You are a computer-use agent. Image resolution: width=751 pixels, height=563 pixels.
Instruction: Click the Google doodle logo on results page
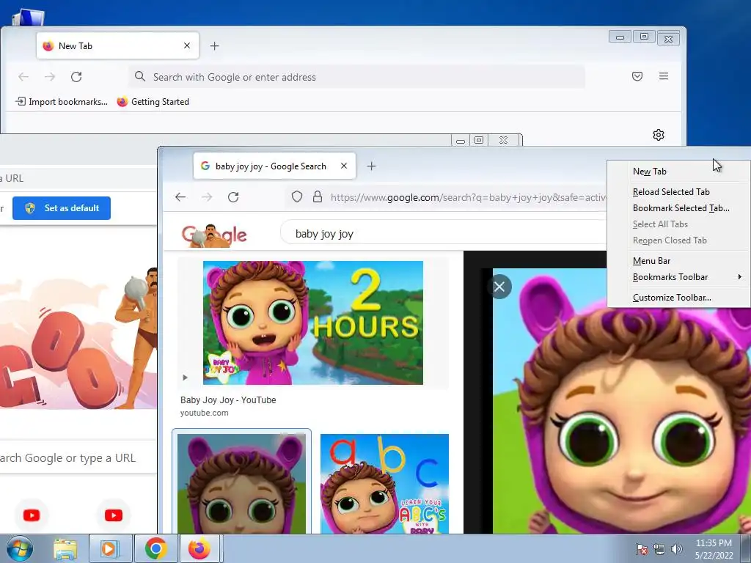tap(214, 235)
